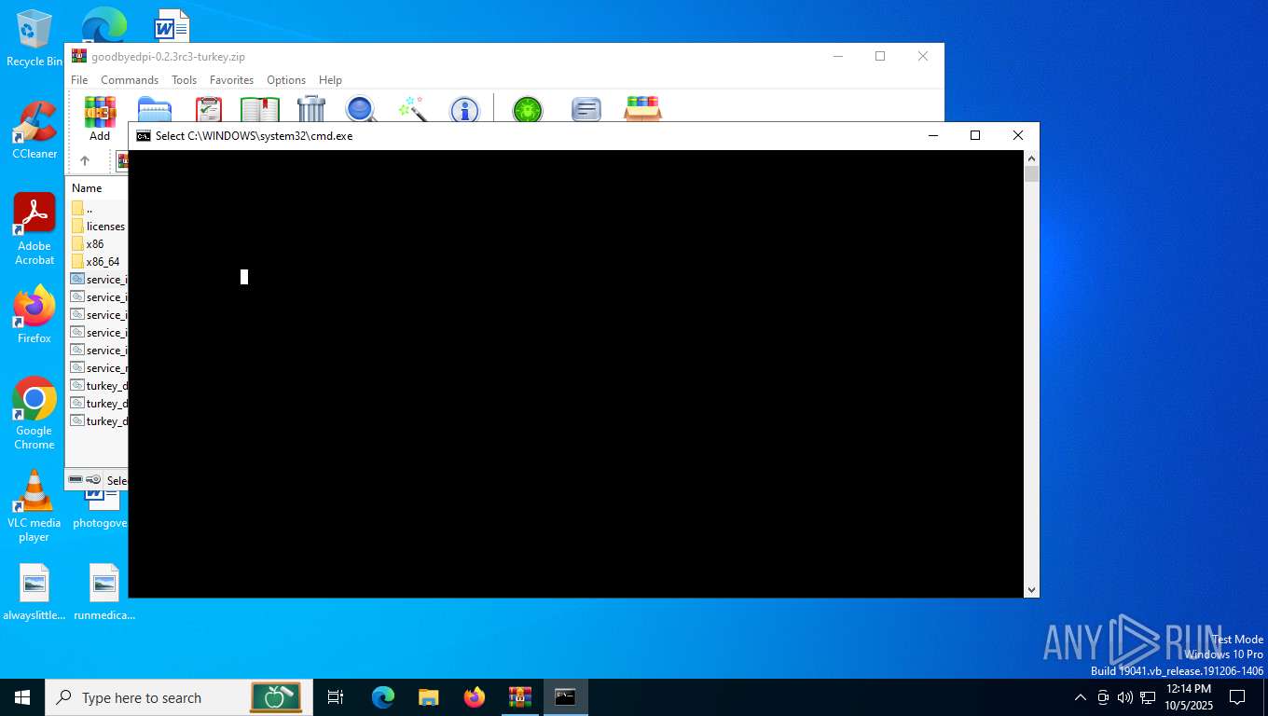The height and width of the screenshot is (716, 1268).
Task: Open the Help menu in WinRAR
Action: tap(330, 80)
